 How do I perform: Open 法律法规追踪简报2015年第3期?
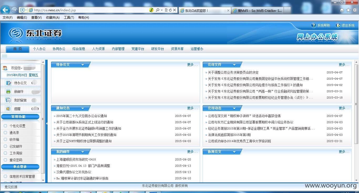229,135
